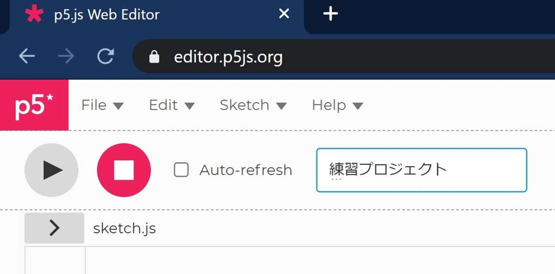Enable the Auto-refresh checkbox
555x274 pixels.
point(181,170)
